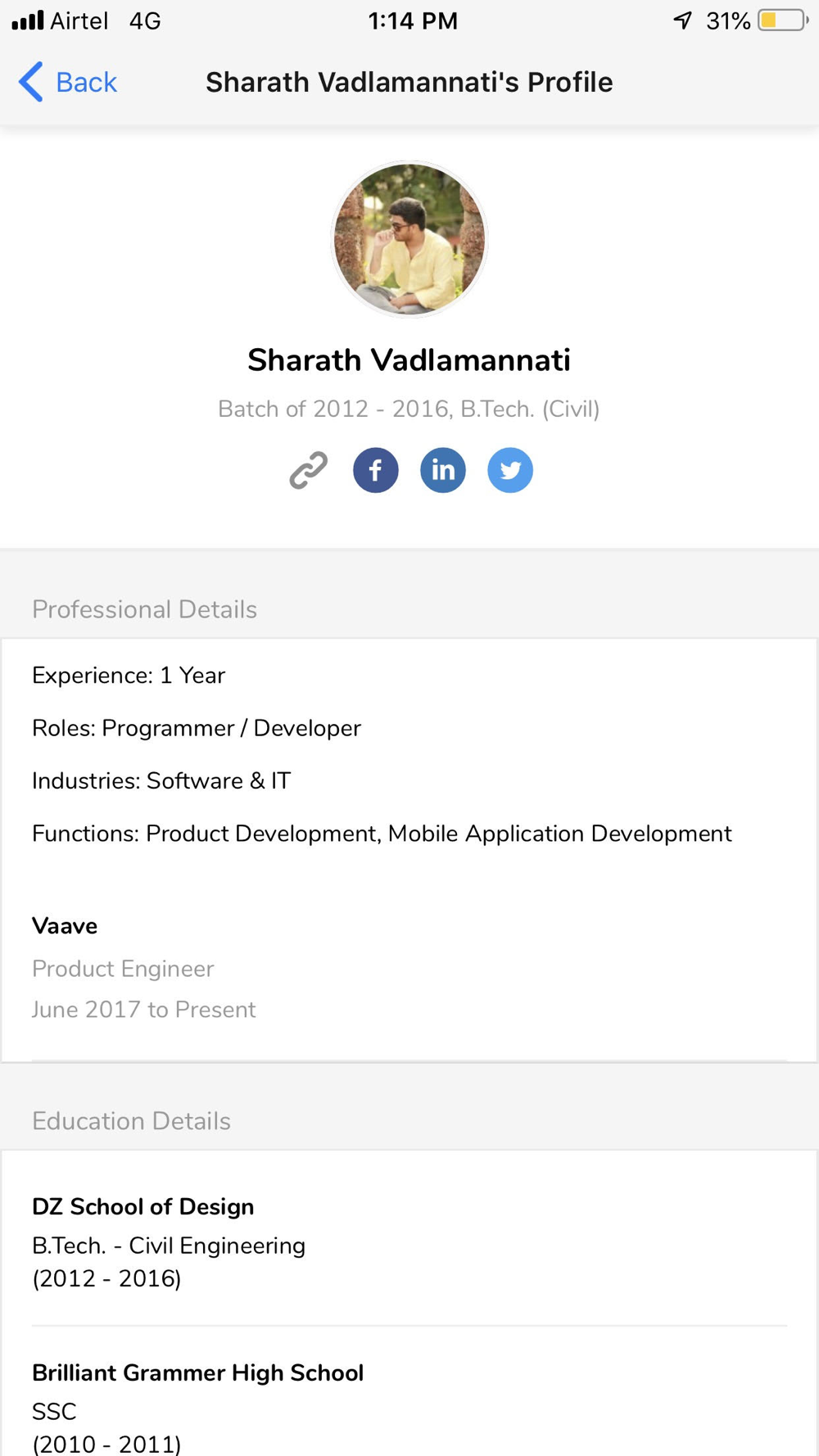The image size is (819, 1456).
Task: Open the DZ School of Design entry
Action: [143, 1207]
